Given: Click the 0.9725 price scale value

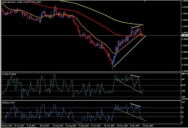Looking at the screenshot, I should [185, 46].
